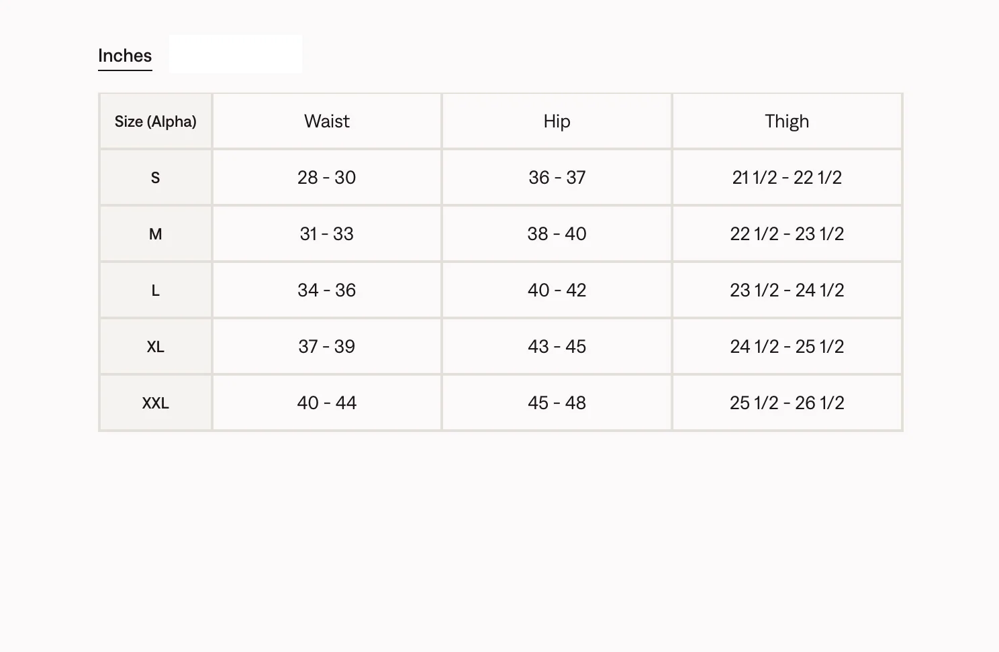Select the XL size row label

(x=156, y=347)
